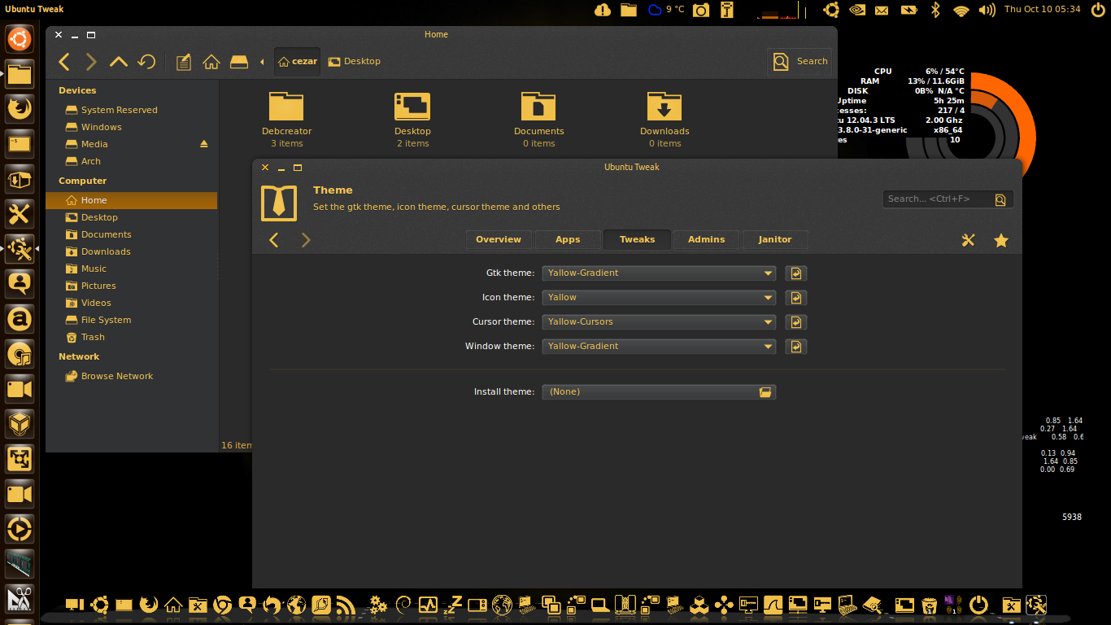Click the scissors icon in left launcher
The height and width of the screenshot is (625, 1111).
(20, 600)
